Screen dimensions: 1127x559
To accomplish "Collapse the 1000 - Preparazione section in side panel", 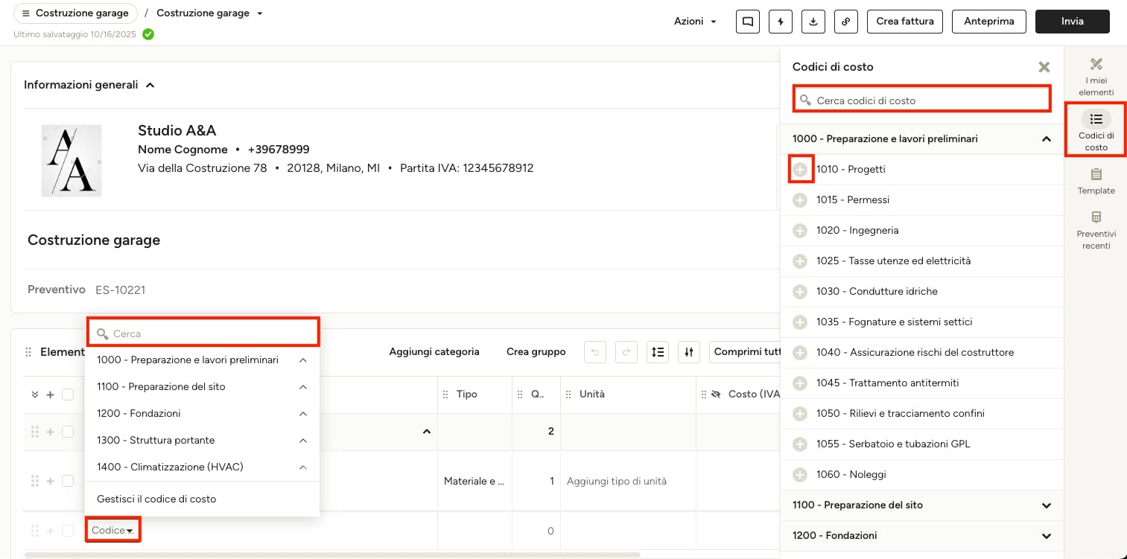I will (1047, 139).
